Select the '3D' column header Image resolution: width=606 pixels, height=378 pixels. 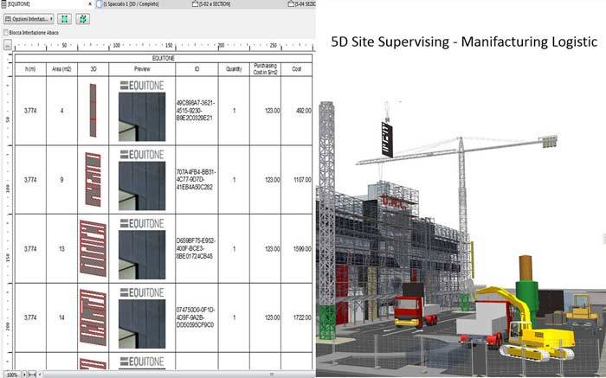pyautogui.click(x=93, y=69)
